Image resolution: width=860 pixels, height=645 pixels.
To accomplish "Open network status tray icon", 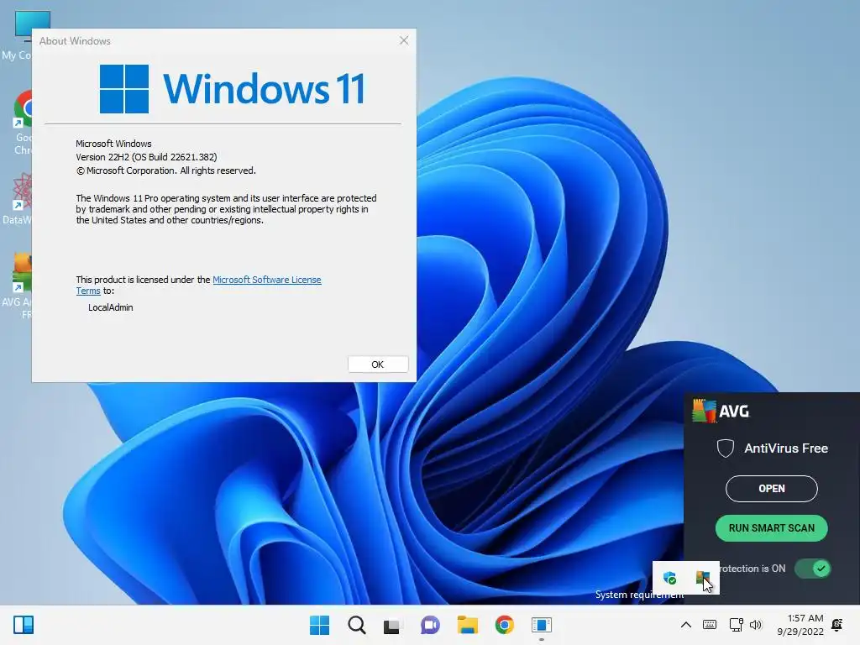I will (x=736, y=625).
